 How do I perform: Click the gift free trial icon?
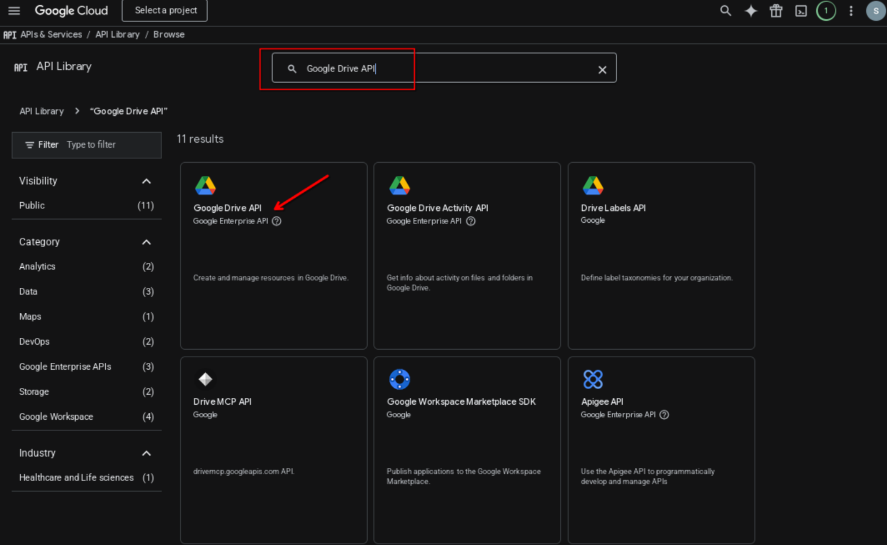(776, 11)
